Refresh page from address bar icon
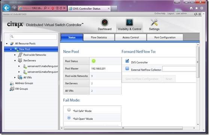The image size is (209, 135). (x=61, y=8)
